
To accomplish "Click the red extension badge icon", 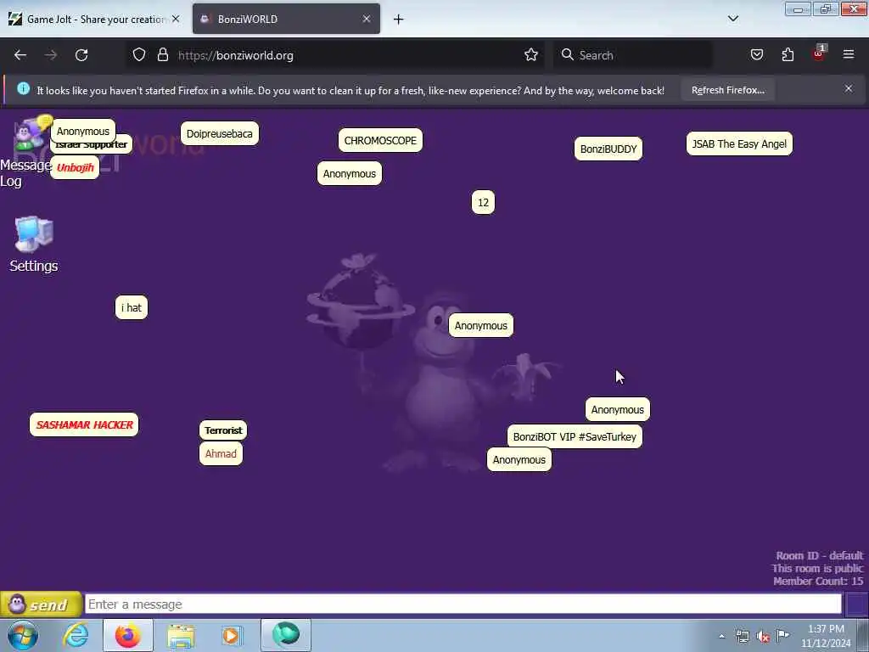I will click(819, 53).
